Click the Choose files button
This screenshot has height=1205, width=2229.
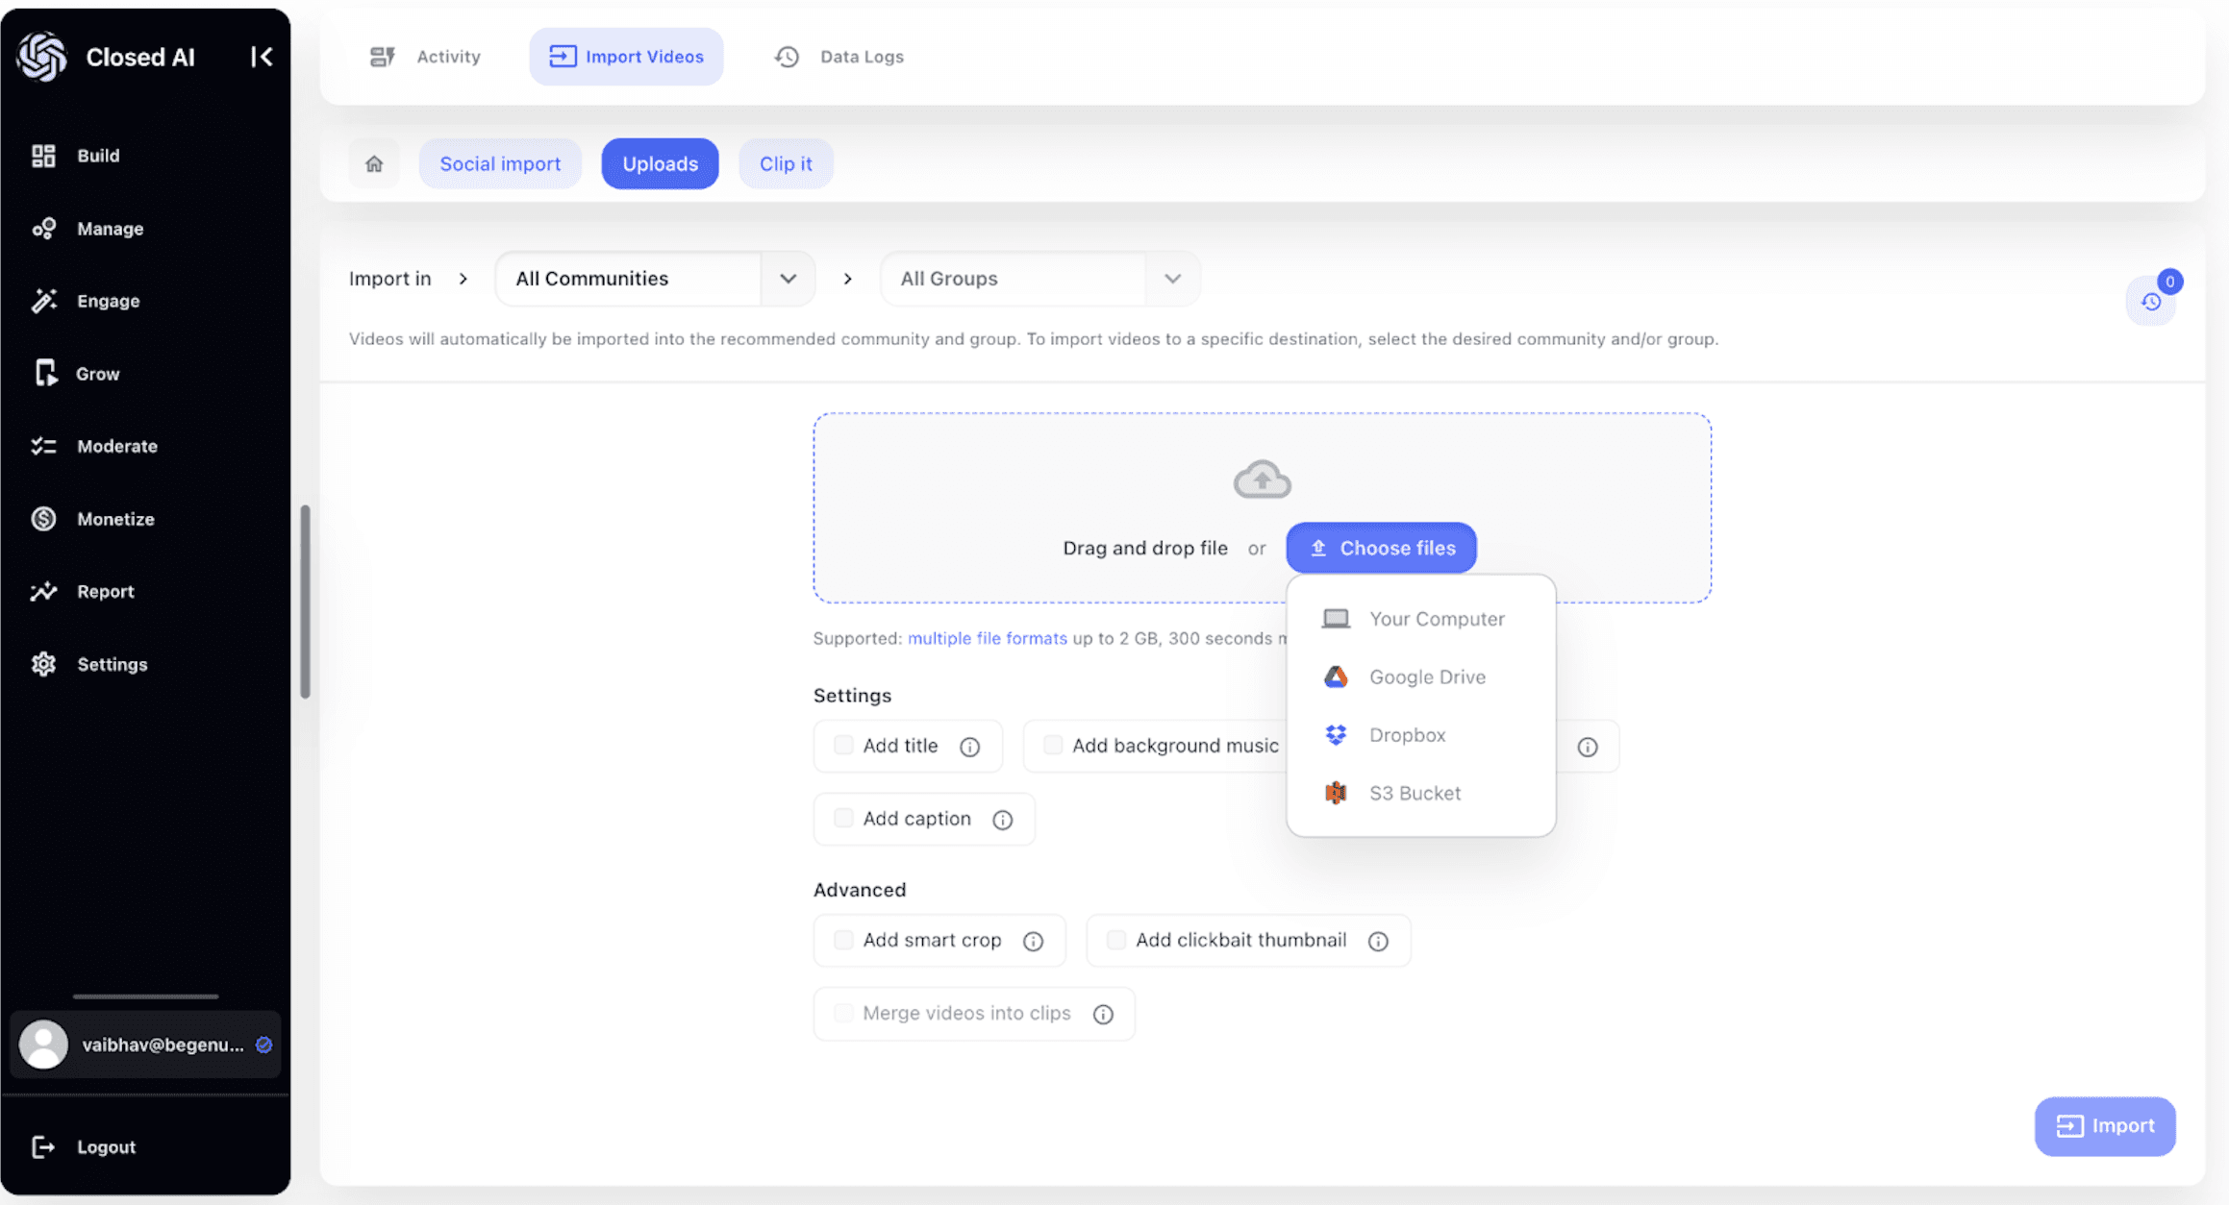tap(1381, 548)
